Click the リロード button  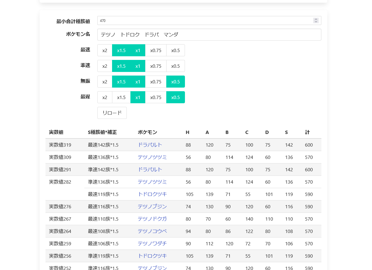(112, 113)
